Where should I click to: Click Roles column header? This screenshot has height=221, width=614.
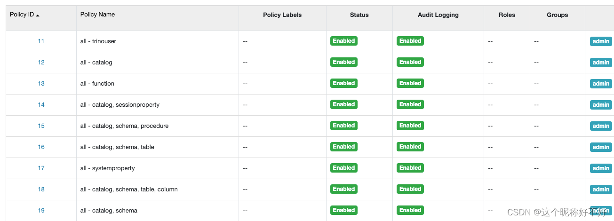pos(507,15)
